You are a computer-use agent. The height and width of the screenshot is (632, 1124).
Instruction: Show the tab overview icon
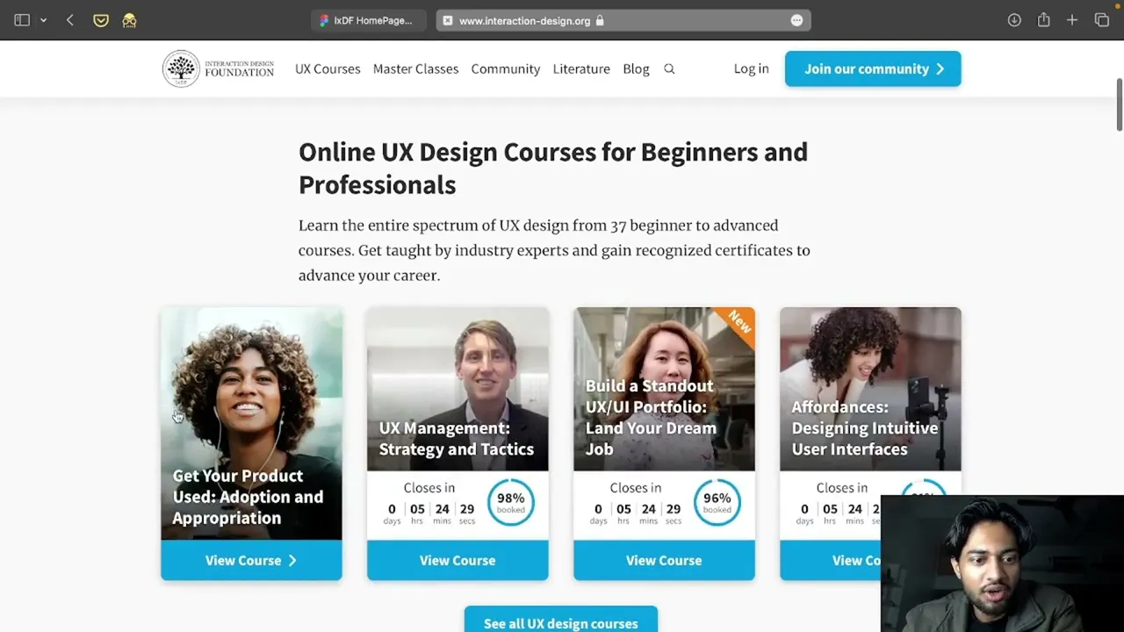tap(1102, 20)
